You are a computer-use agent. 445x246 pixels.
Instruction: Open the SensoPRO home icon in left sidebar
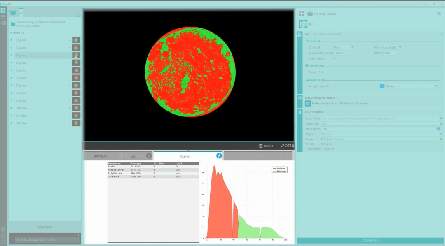pyautogui.click(x=3, y=10)
